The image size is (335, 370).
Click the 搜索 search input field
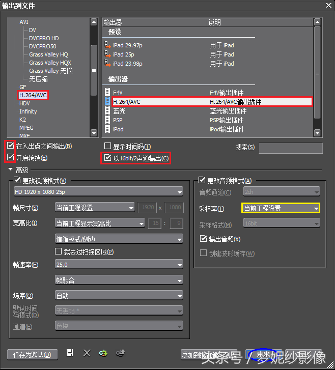click(x=290, y=148)
